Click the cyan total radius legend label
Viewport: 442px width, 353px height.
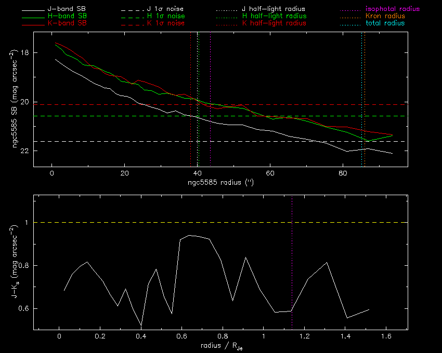tap(385, 23)
